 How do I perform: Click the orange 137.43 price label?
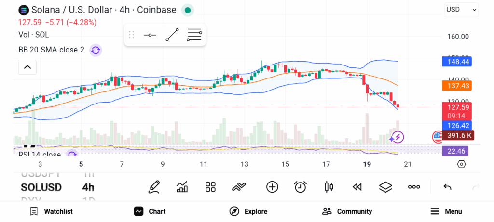click(456, 85)
